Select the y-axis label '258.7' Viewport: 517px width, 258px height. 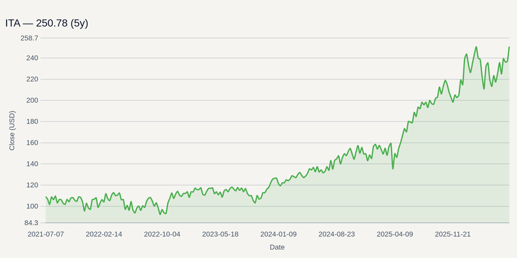(29, 38)
